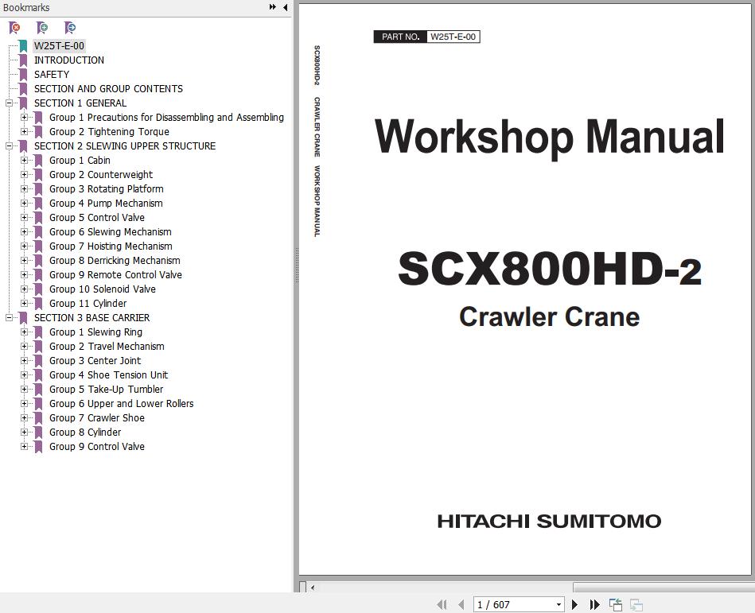Click bookmark icon beside Group 7 Crawler Shoe

coord(38,418)
